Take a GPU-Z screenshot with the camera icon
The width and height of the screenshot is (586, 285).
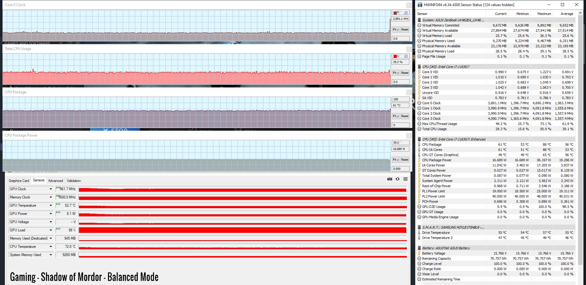click(x=390, y=179)
